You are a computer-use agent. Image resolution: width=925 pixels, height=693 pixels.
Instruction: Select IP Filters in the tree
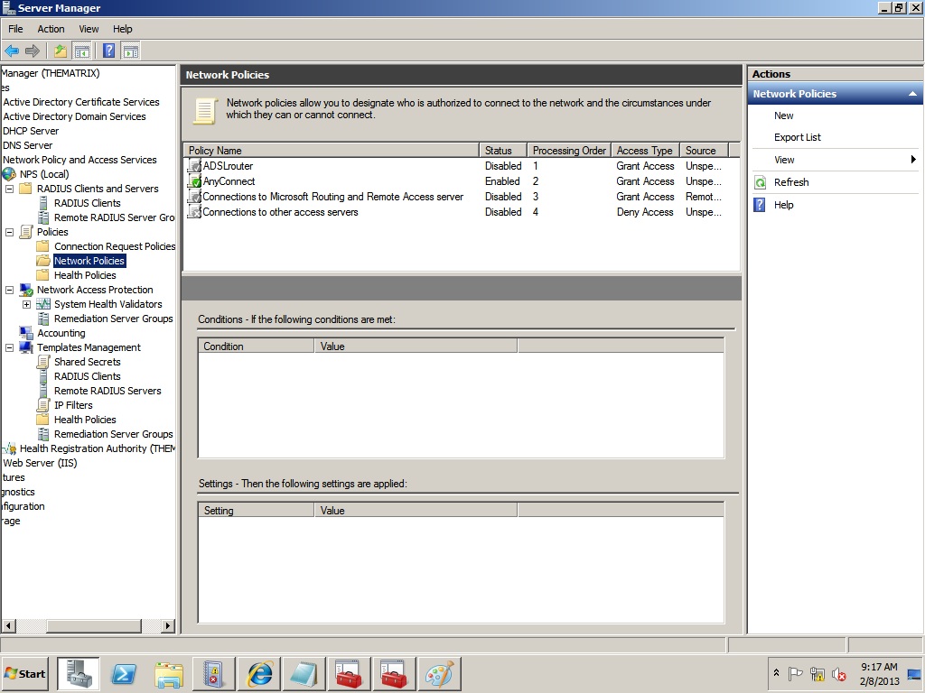pos(73,405)
